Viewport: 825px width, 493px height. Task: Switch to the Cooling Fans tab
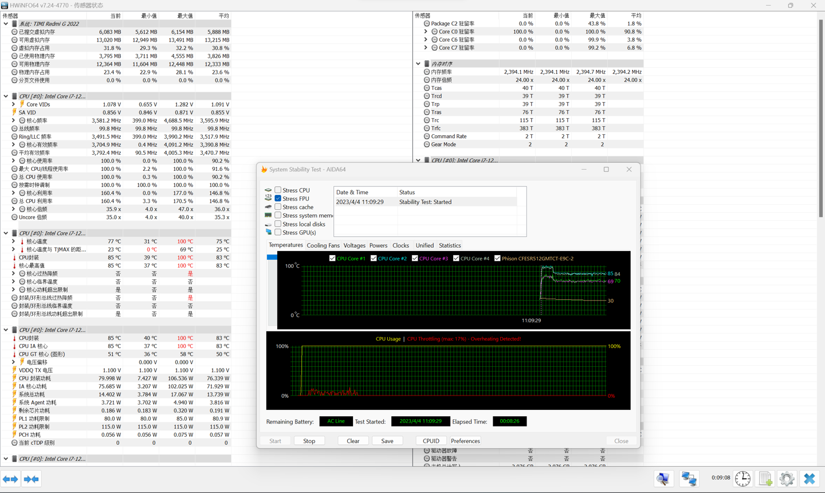coord(323,245)
